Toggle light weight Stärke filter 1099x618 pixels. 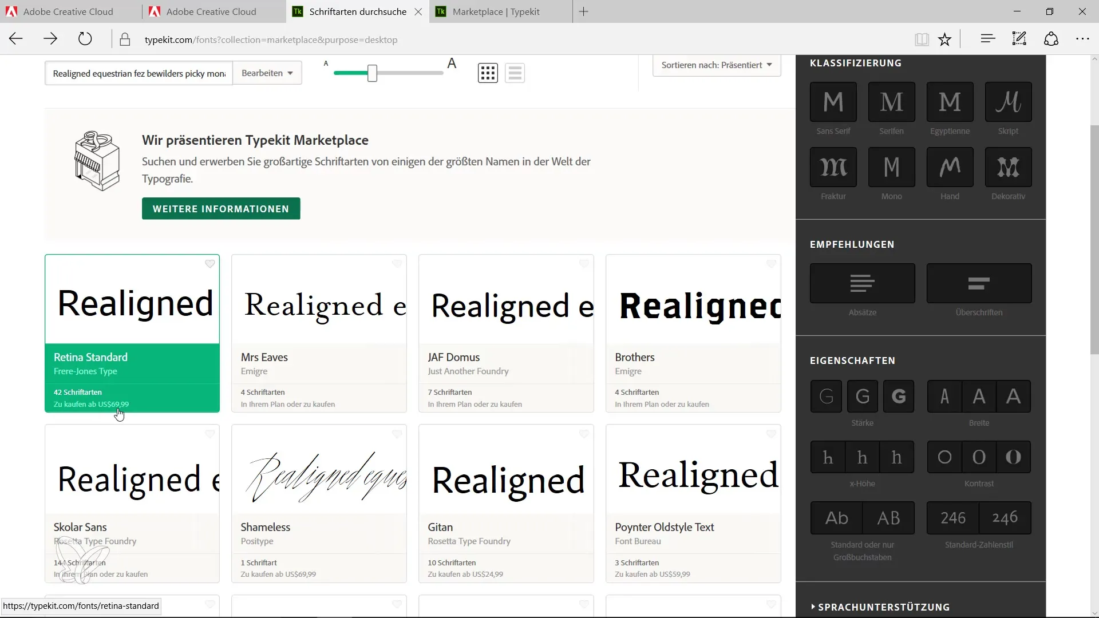[x=826, y=396]
